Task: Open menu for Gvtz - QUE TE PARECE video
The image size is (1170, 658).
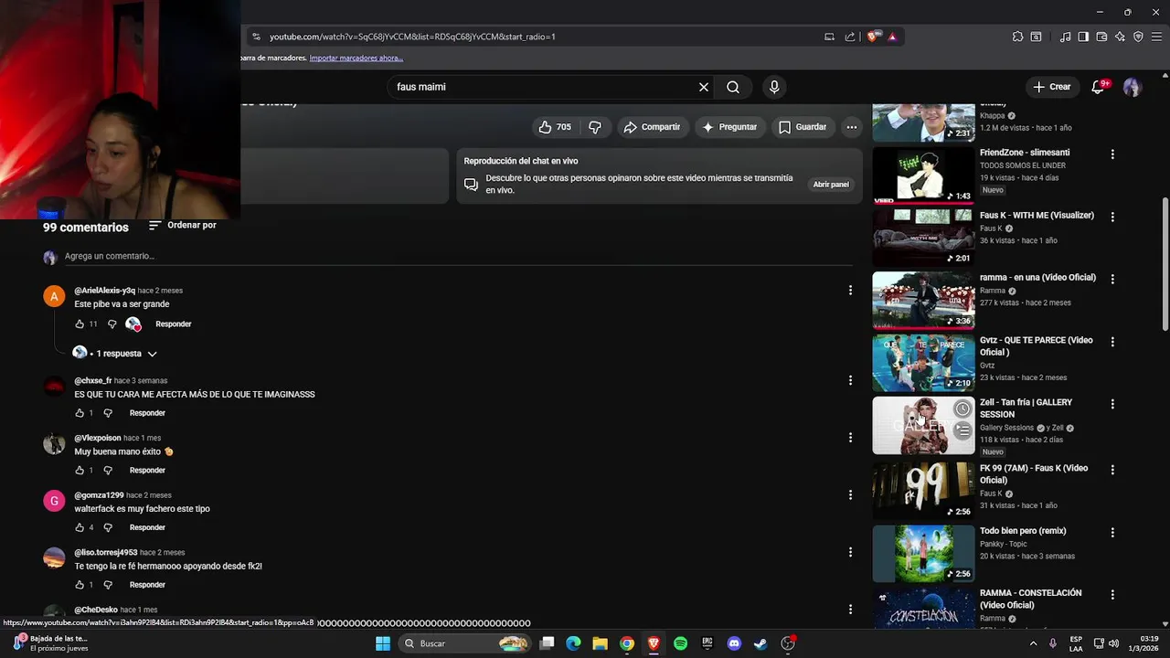Action: (x=1112, y=342)
